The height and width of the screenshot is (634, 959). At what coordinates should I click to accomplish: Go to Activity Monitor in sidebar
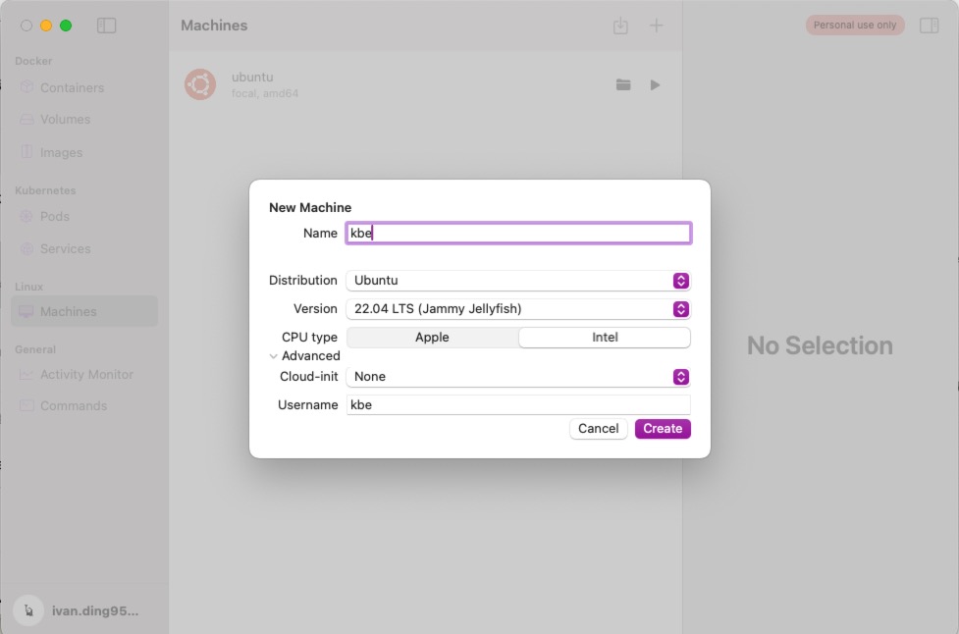[86, 375]
